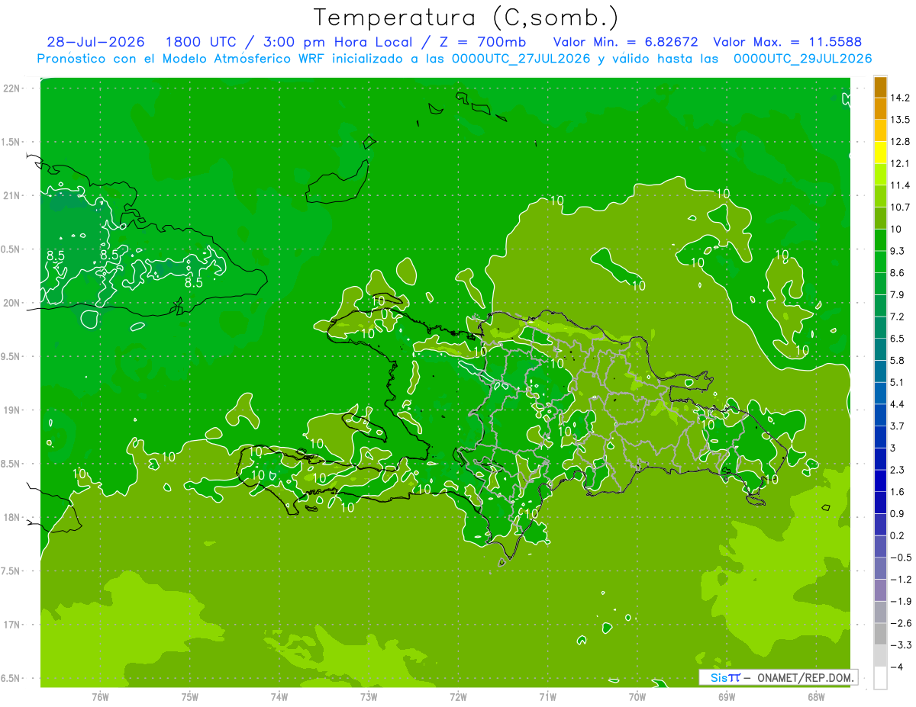
Task: Click 'Valor Min. = 6.82672' text
Action: point(624,42)
